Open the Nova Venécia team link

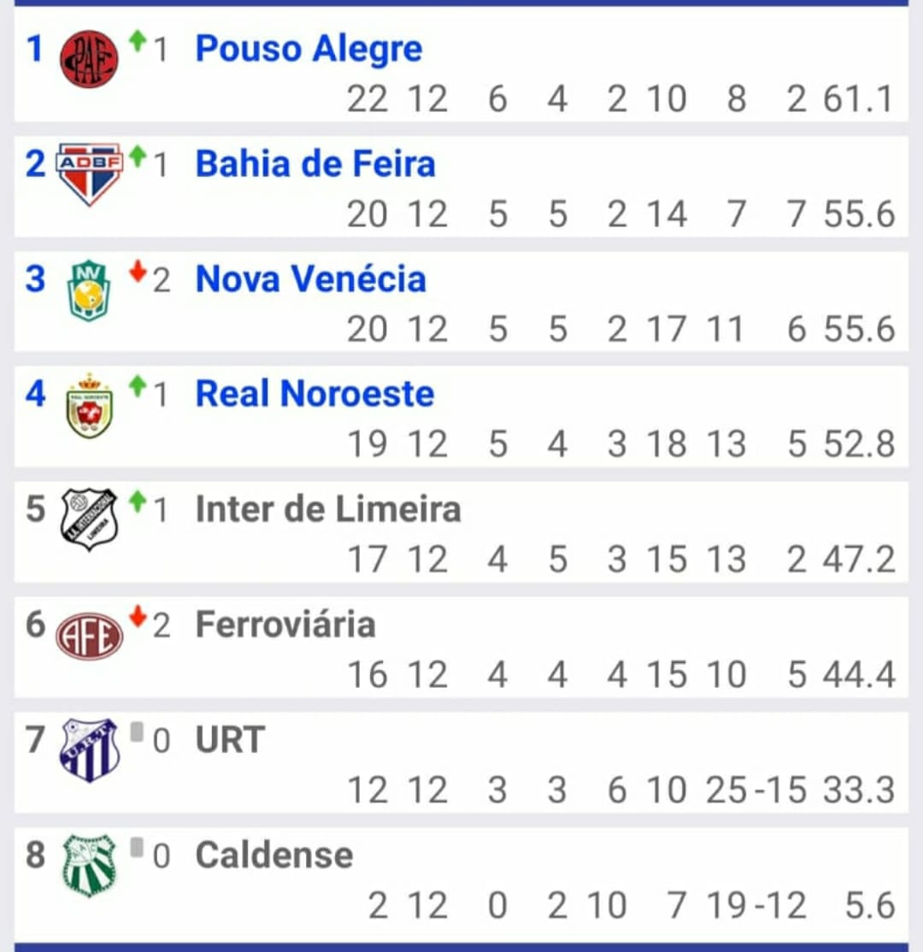pyautogui.click(x=310, y=279)
